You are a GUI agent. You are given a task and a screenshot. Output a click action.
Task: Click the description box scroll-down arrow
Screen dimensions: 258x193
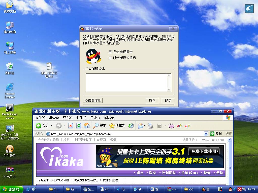coord(169,89)
